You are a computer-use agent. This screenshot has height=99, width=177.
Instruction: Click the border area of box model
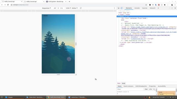pos(162,94)
